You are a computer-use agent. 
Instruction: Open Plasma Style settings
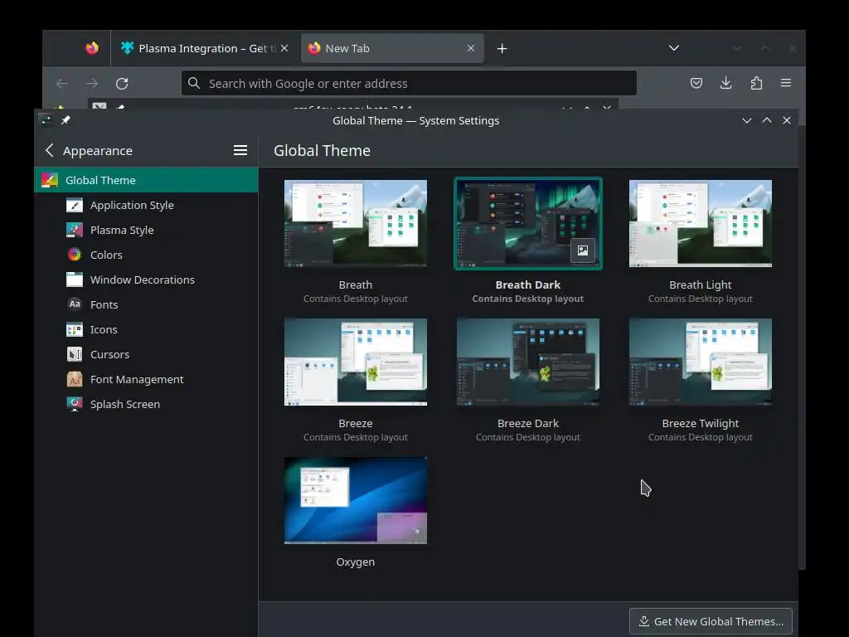pyautogui.click(x=146, y=231)
